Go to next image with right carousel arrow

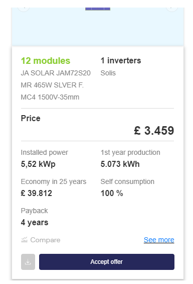(x=172, y=9)
